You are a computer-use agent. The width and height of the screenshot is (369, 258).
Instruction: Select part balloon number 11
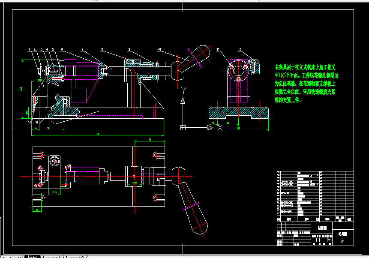coord(218,49)
